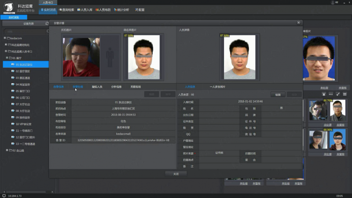Click the 关闭 button at dialog bottom
Screen dimensions: 352x198
pyautogui.click(x=176, y=173)
